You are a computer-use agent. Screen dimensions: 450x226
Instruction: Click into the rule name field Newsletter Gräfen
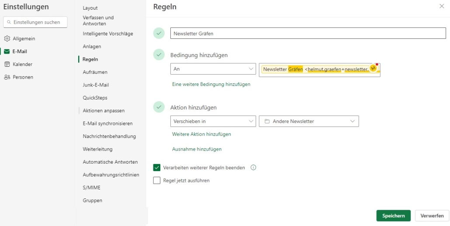pos(308,33)
